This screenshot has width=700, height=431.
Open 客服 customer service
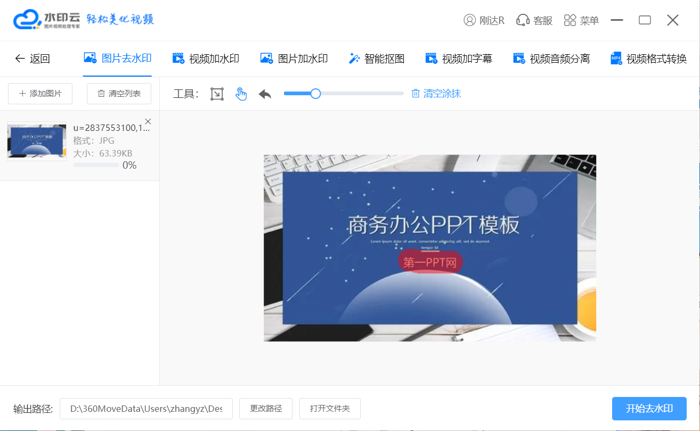pos(534,20)
